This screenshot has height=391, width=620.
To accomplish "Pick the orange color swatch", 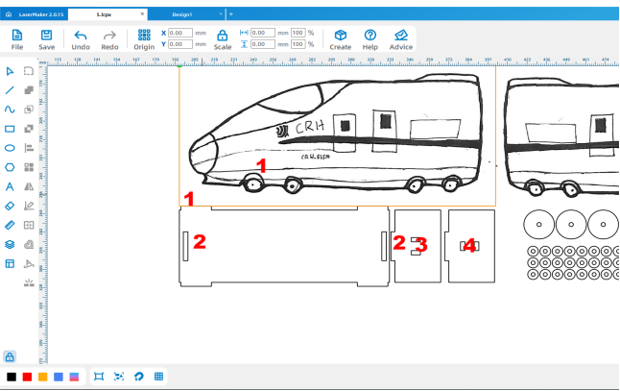I will [42, 377].
